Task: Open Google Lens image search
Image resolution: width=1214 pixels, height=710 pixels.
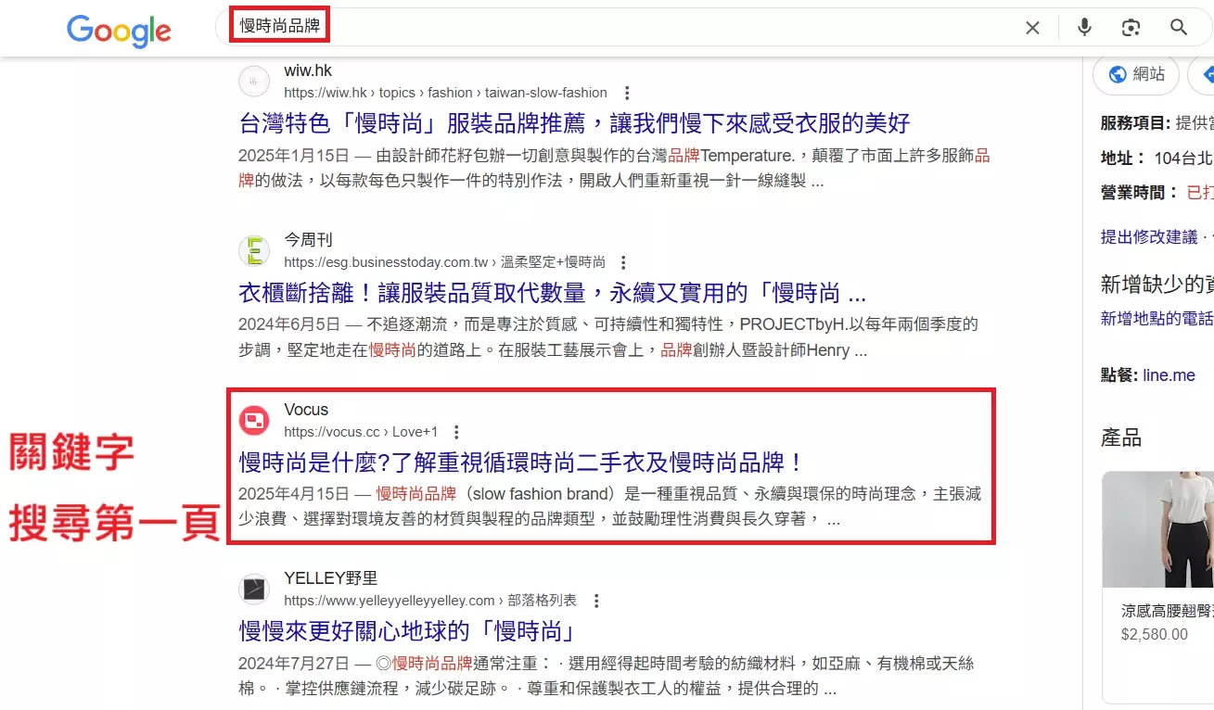Action: [1131, 28]
